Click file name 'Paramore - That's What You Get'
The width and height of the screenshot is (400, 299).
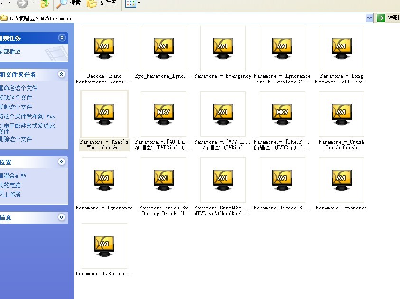(104, 145)
